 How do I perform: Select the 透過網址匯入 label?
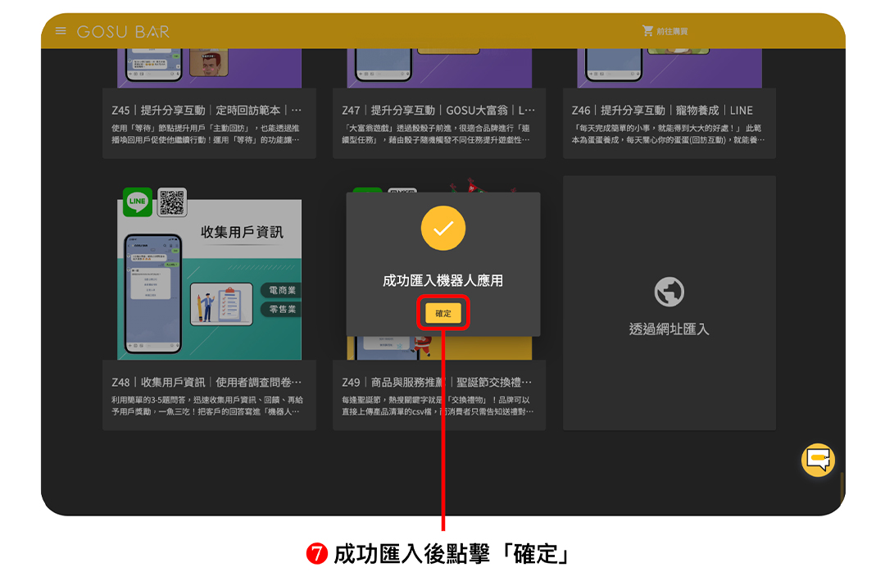coord(669,329)
